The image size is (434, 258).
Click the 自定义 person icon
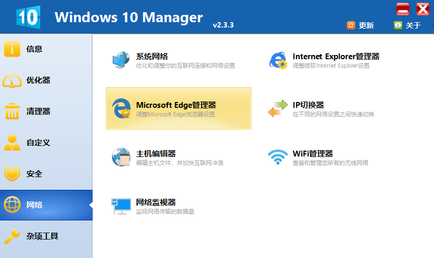12,143
